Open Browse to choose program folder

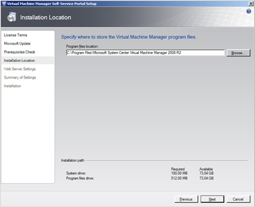click(x=239, y=53)
